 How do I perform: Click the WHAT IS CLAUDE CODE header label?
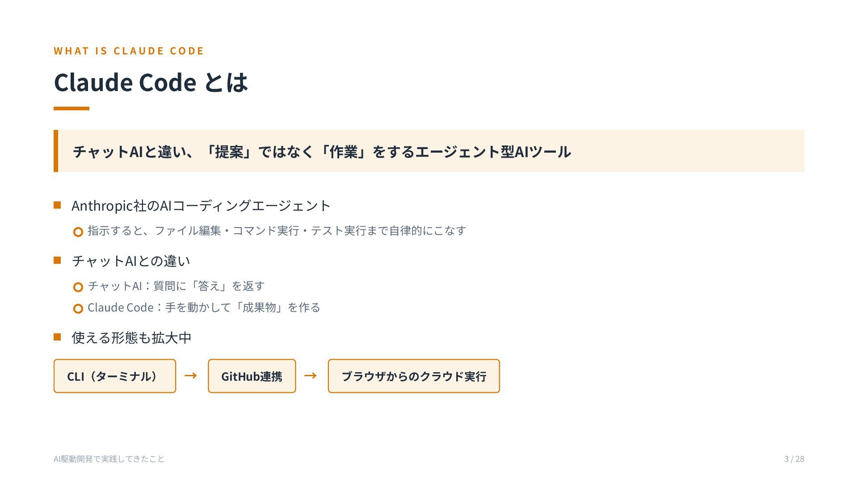[129, 51]
